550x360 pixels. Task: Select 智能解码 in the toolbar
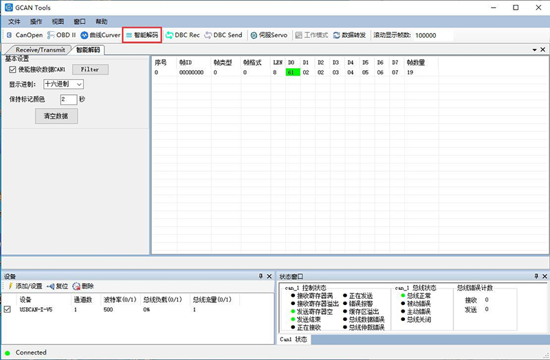[x=142, y=35]
